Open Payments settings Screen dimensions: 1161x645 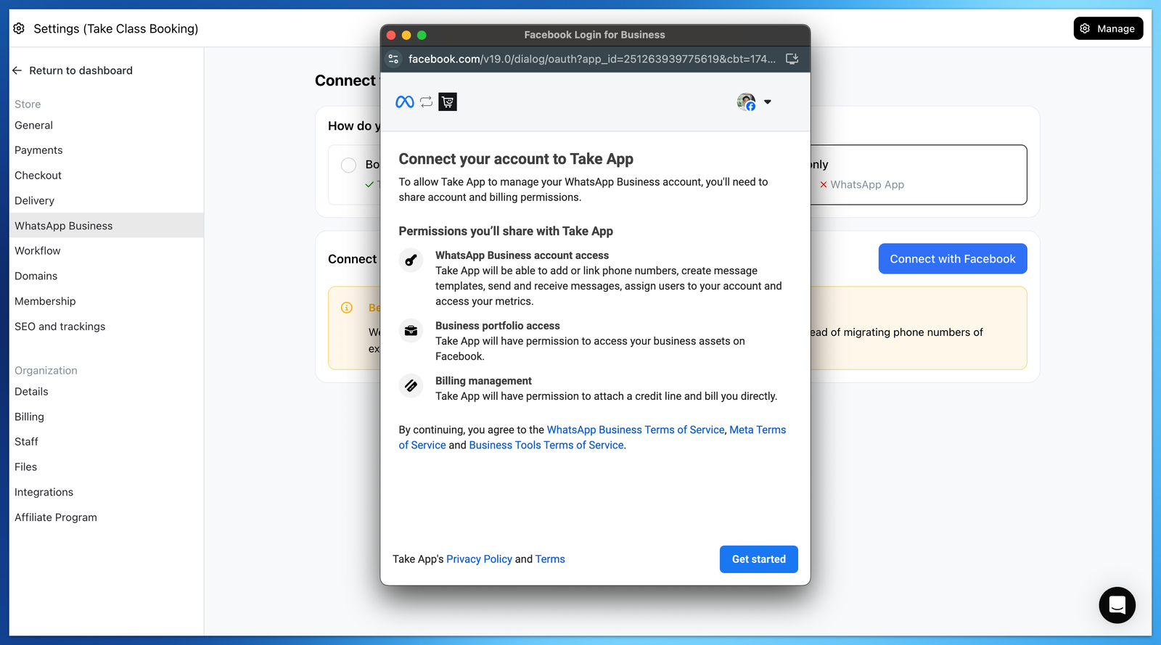click(38, 150)
